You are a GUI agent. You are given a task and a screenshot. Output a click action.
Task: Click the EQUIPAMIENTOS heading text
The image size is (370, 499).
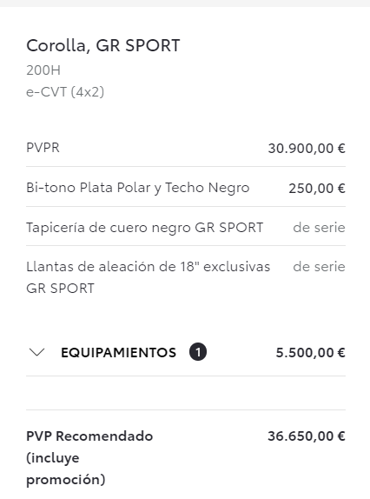(x=118, y=353)
